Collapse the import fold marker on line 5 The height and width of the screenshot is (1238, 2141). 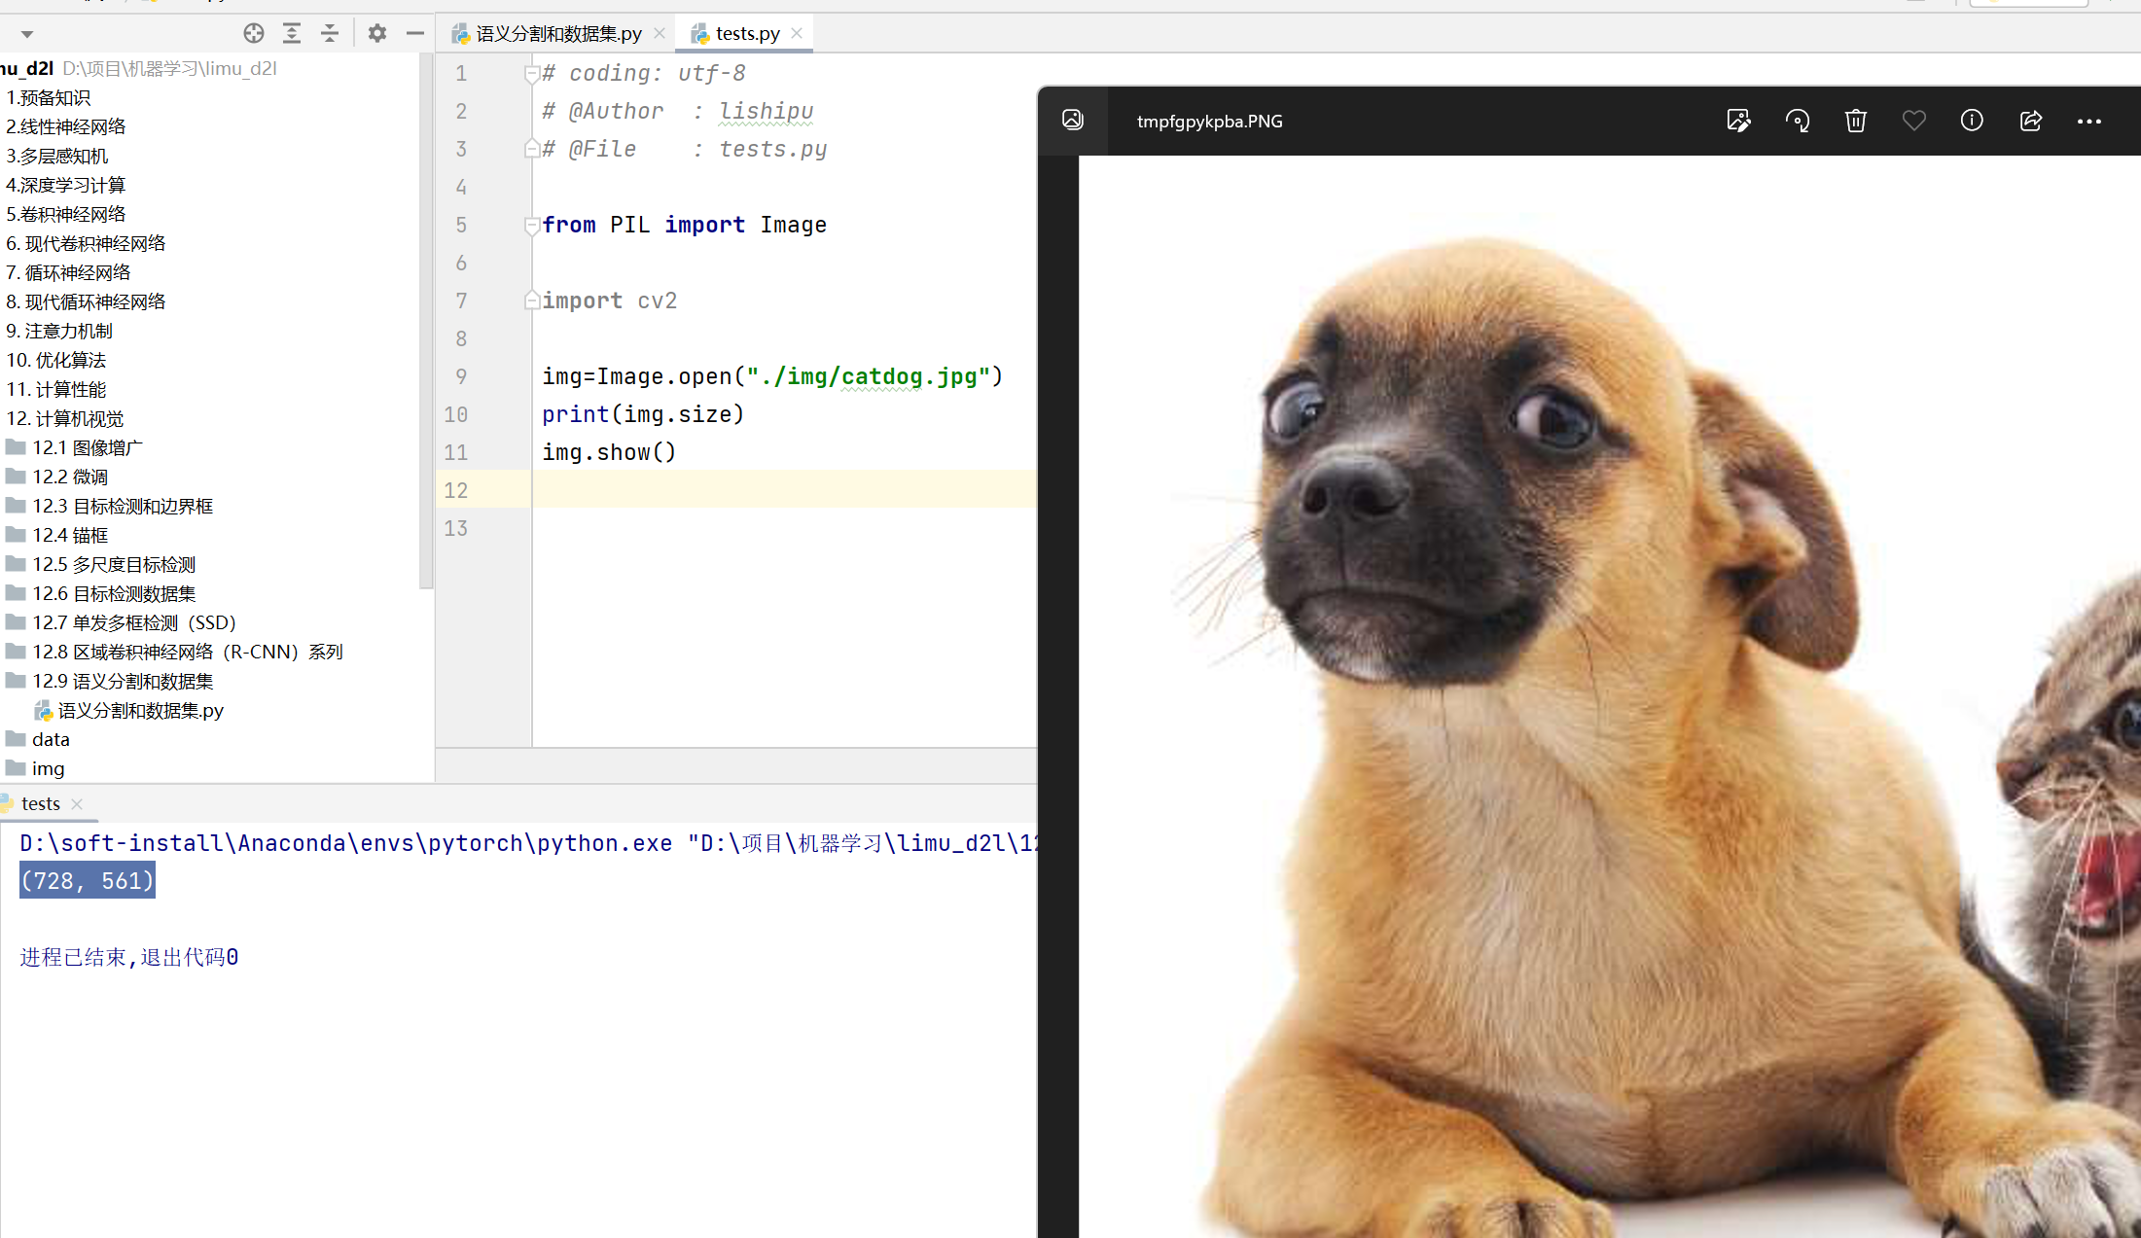pos(532,226)
